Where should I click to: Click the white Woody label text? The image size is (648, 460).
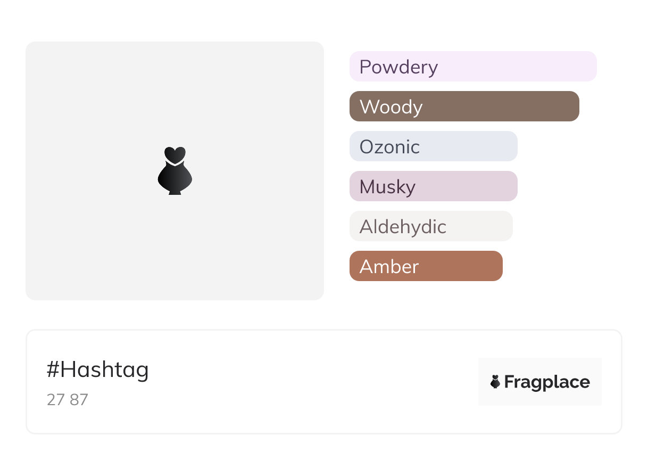pos(391,107)
